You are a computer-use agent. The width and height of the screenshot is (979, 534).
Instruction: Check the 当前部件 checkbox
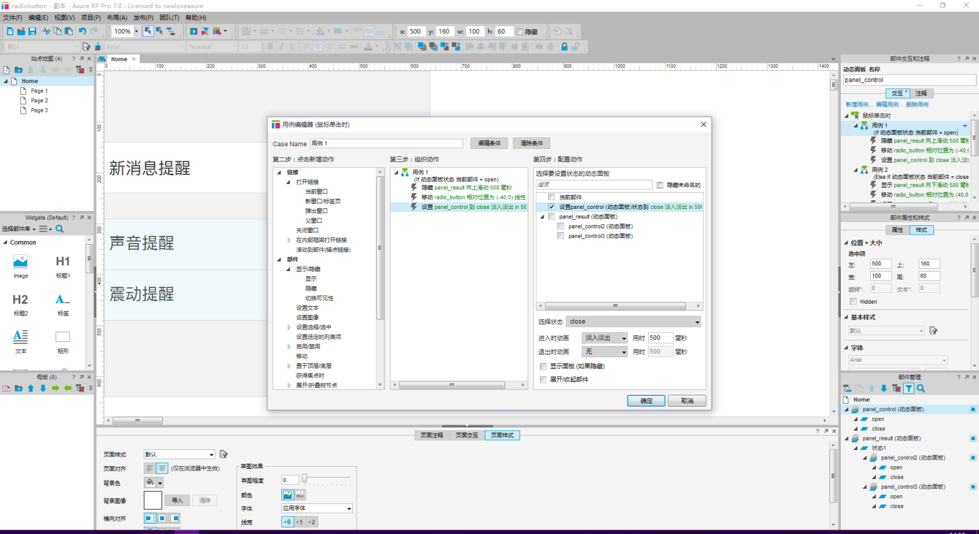[551, 197]
